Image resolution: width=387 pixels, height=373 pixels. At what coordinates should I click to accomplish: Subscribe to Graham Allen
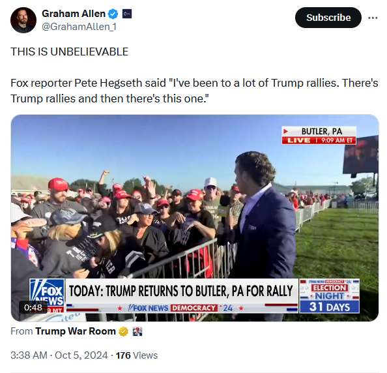click(328, 18)
